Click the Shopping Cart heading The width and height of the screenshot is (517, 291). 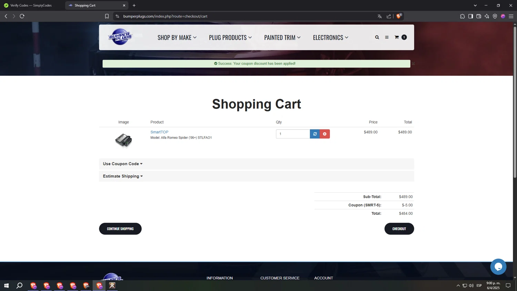click(256, 104)
